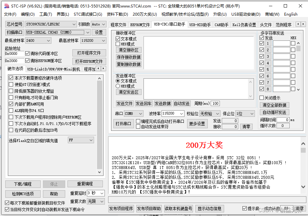
Task: Toggle 提示音 checkbox
Action: tap(244, 208)
